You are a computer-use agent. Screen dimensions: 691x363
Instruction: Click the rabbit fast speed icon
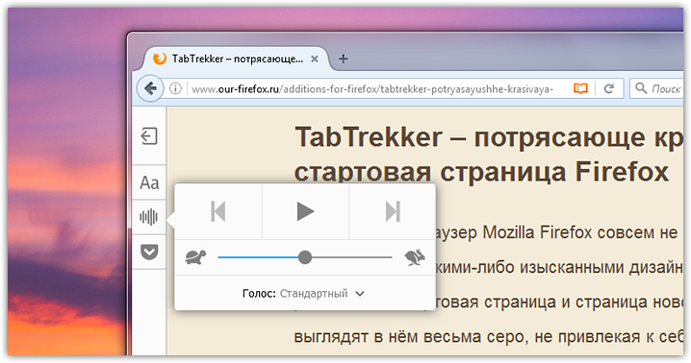point(415,257)
